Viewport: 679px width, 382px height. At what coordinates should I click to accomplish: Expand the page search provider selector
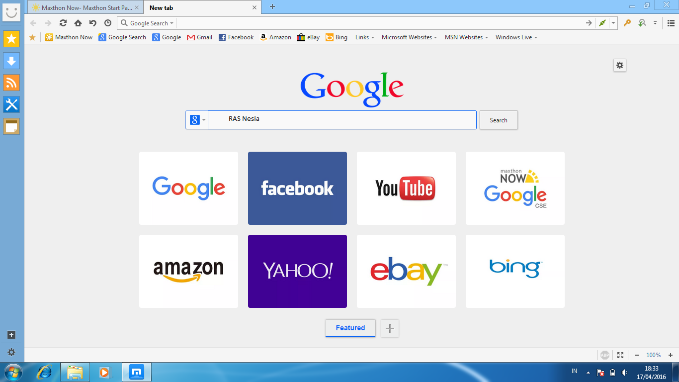point(197,120)
